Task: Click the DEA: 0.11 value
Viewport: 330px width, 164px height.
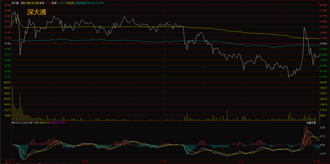Action: coord(45,123)
